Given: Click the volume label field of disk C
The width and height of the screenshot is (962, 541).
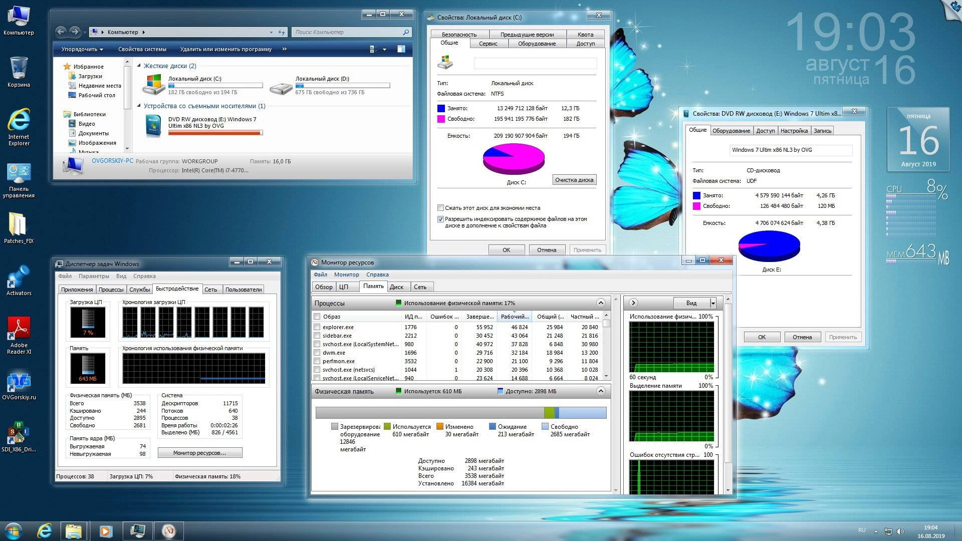Looking at the screenshot, I should pyautogui.click(x=535, y=63).
